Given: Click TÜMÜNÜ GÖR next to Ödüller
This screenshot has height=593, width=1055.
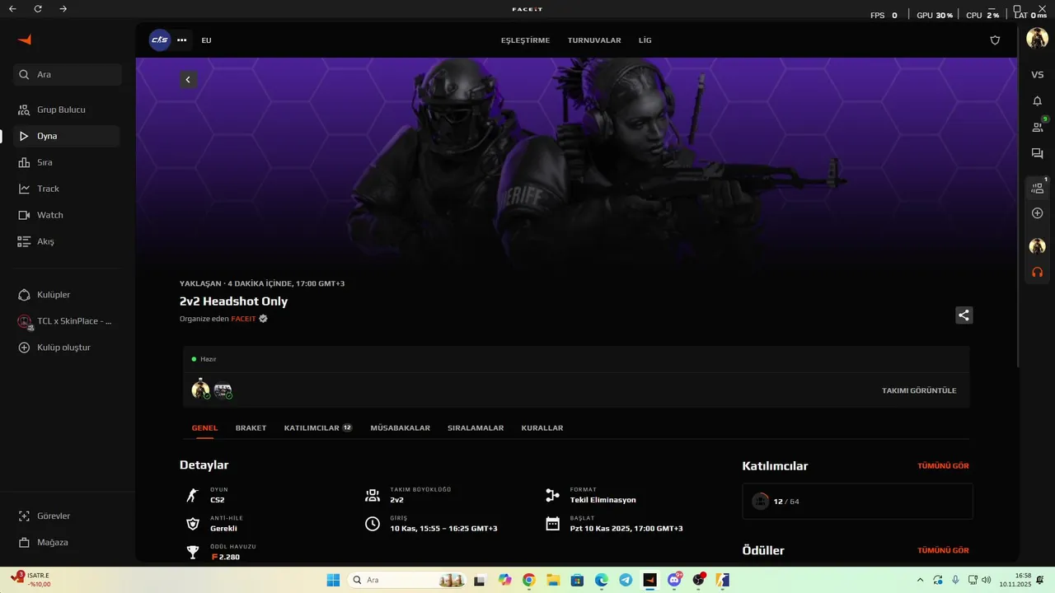Looking at the screenshot, I should click(x=943, y=550).
